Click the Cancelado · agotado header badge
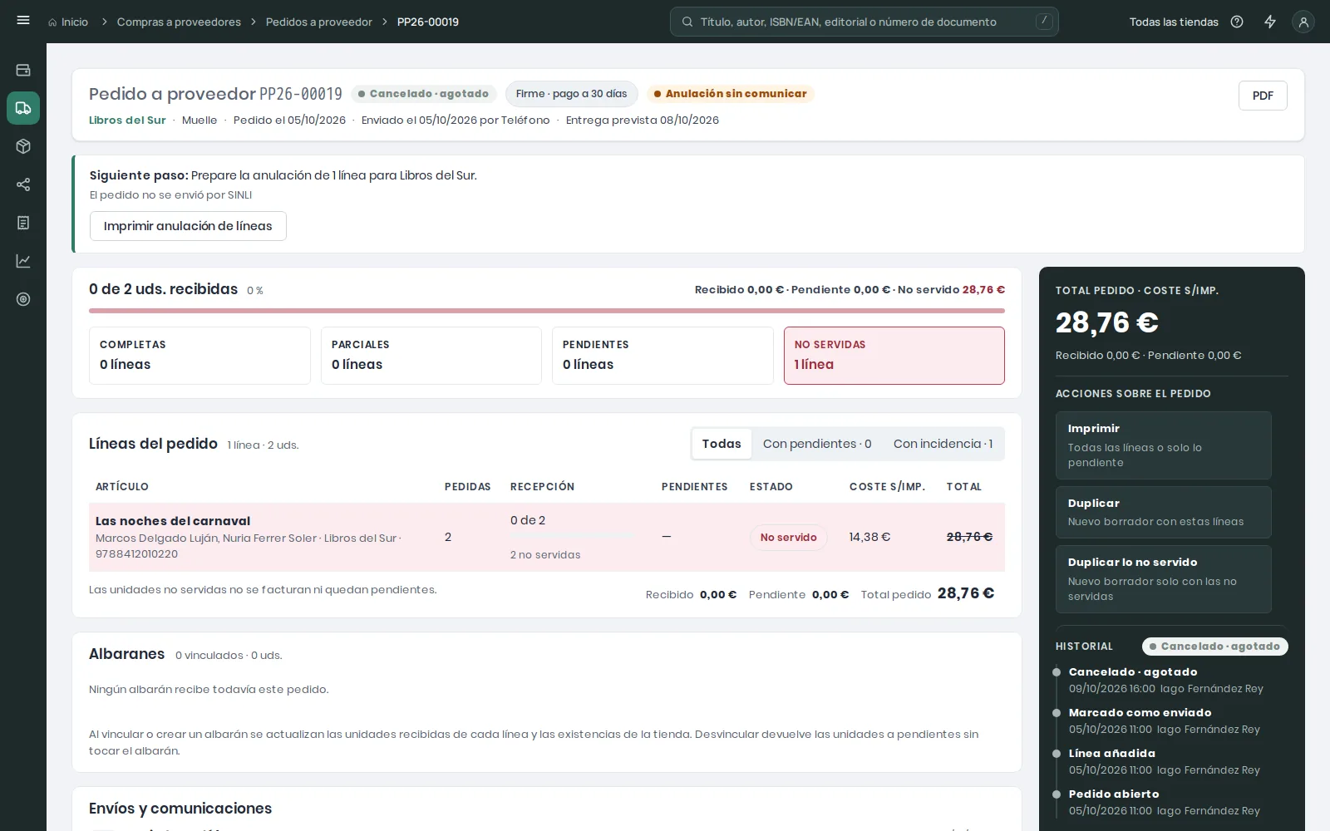The image size is (1330, 831). [x=423, y=94]
